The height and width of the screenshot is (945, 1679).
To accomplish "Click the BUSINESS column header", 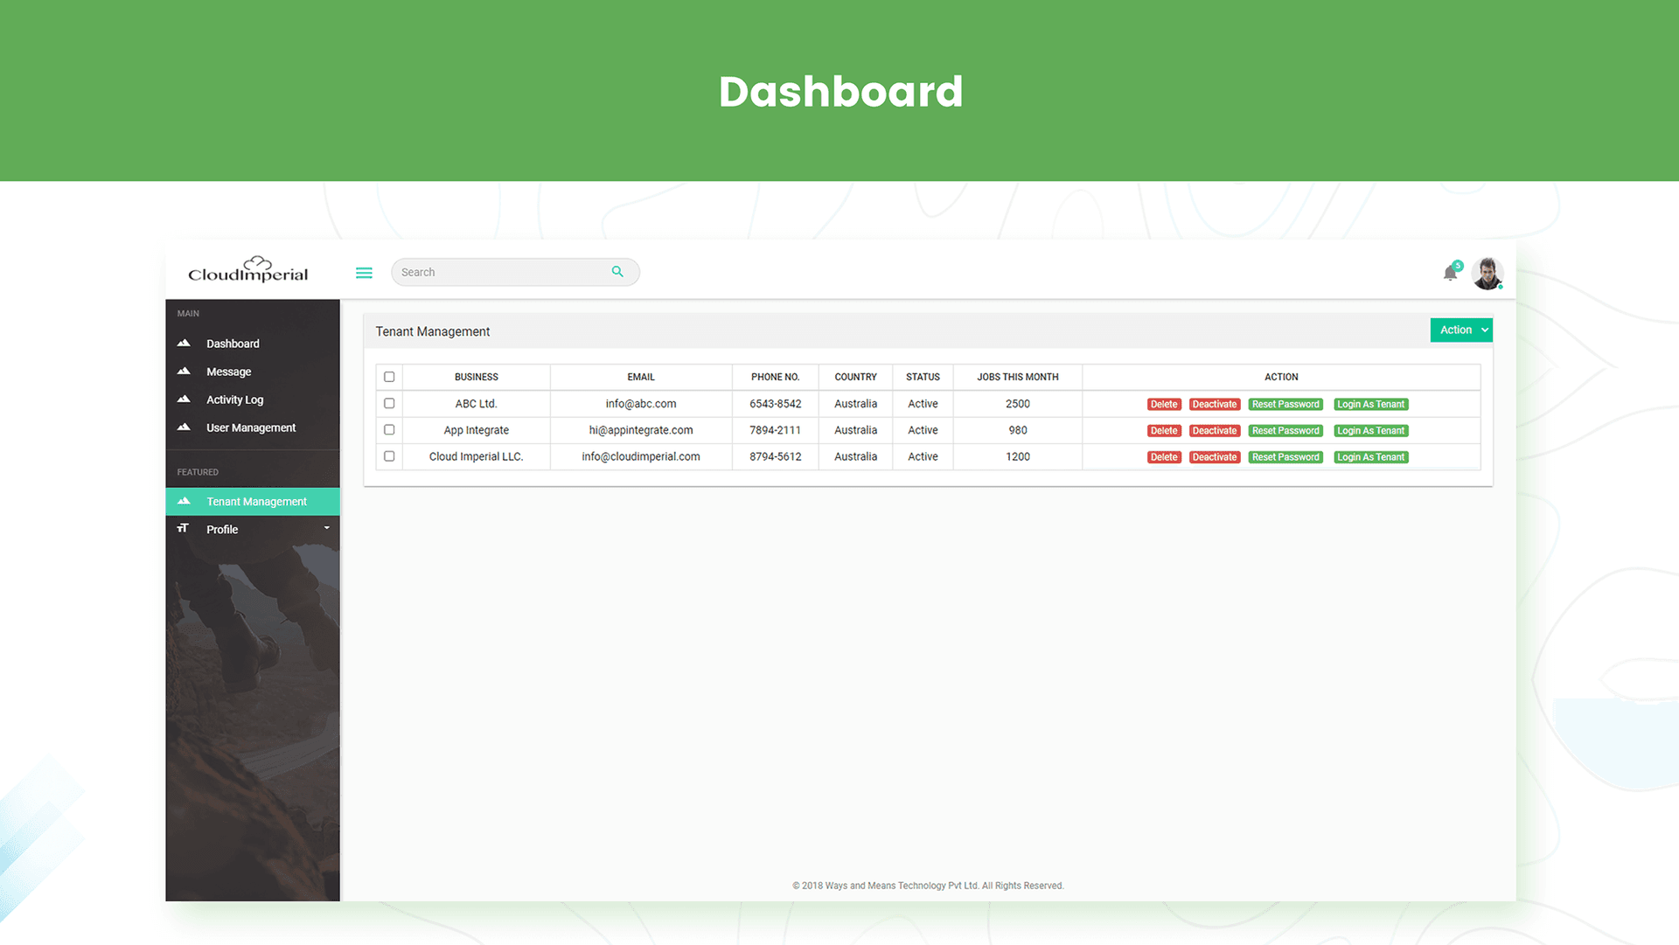I will tap(477, 377).
